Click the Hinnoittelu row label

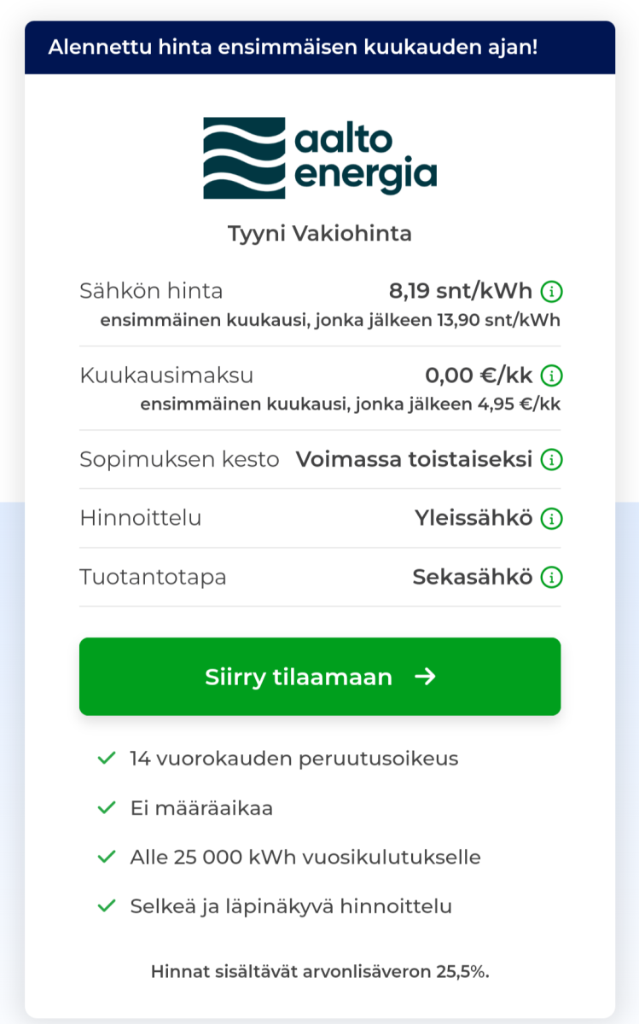pos(141,518)
